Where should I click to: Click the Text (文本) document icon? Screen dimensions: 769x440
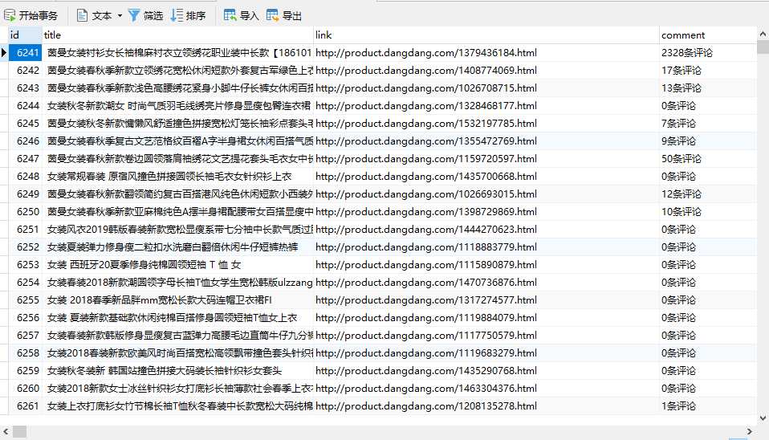click(x=82, y=16)
